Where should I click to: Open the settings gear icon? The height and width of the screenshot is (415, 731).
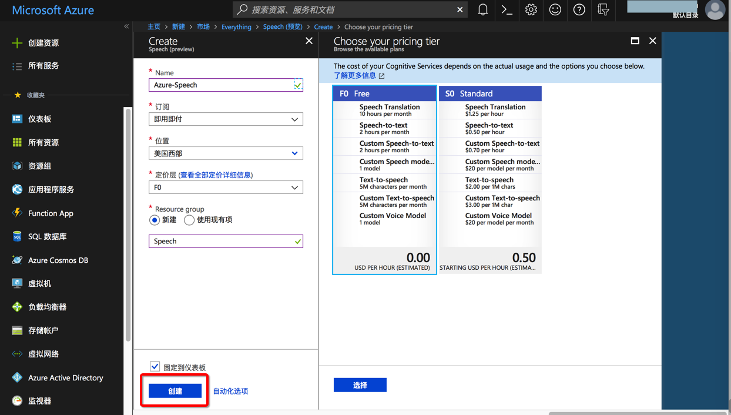pyautogui.click(x=531, y=10)
